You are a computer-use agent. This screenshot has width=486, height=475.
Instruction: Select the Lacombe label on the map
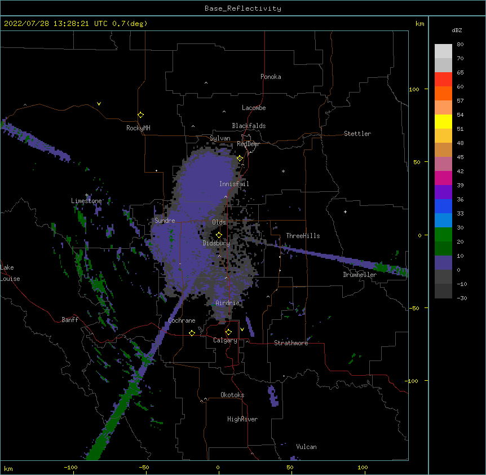tap(254, 108)
